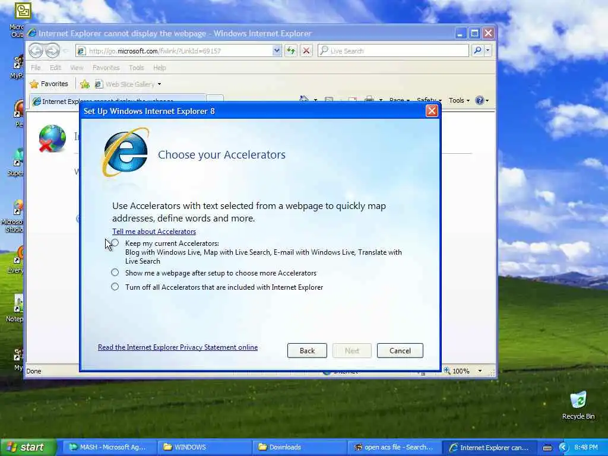The image size is (608, 456).
Task: Open the Recycle Bin desktop icon
Action: point(578,405)
